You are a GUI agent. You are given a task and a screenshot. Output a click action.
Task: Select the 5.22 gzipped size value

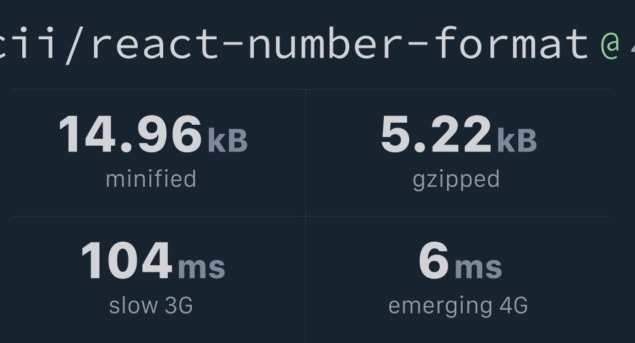436,134
